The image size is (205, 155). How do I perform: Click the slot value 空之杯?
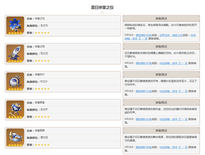pyautogui.click(x=44, y=110)
